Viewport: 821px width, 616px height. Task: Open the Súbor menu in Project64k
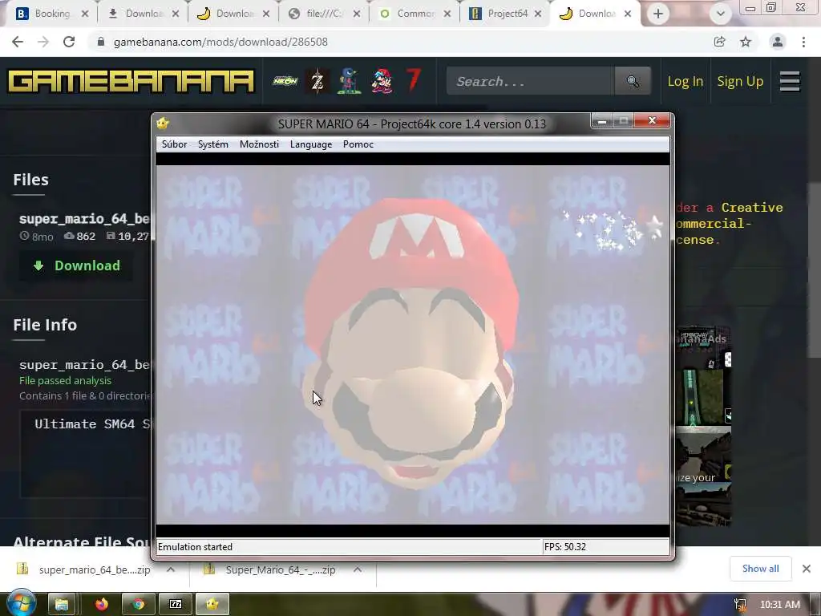174,144
